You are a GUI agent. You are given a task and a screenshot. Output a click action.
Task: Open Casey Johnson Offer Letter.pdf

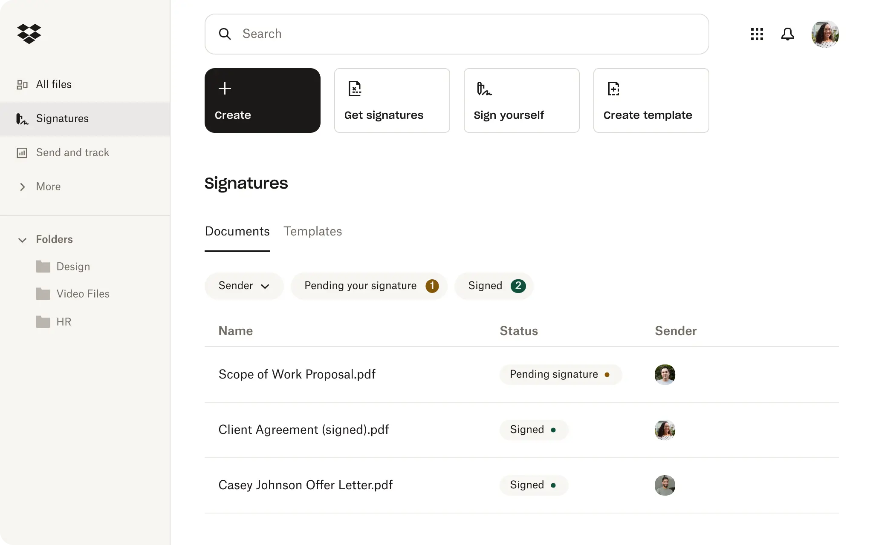click(306, 485)
